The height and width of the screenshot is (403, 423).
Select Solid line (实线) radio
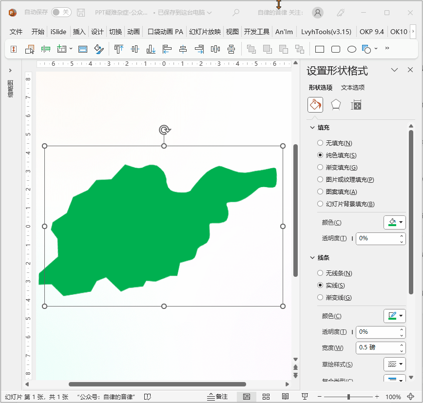point(320,285)
